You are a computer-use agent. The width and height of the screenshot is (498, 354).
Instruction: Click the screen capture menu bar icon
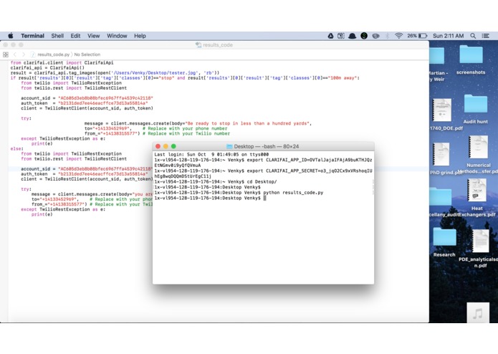click(341, 36)
